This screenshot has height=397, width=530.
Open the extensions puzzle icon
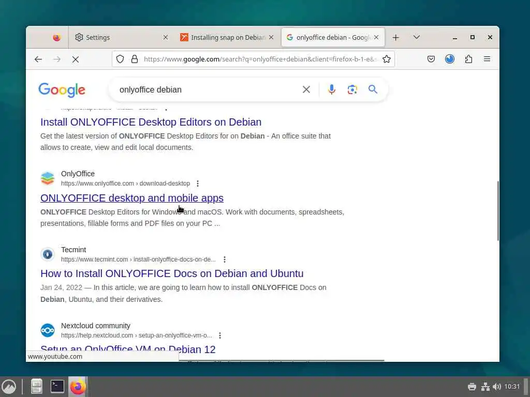[x=468, y=59]
